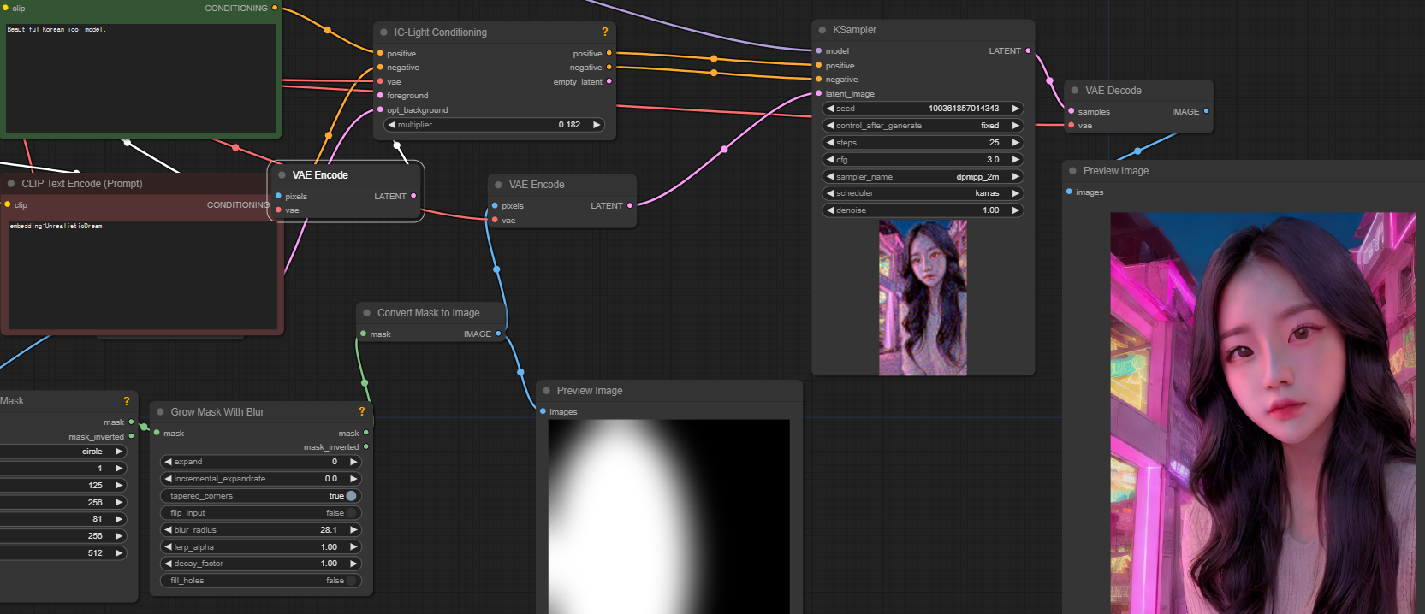Collapse the VAE Decode node title dot
The width and height of the screenshot is (1425, 614).
coord(1075,91)
